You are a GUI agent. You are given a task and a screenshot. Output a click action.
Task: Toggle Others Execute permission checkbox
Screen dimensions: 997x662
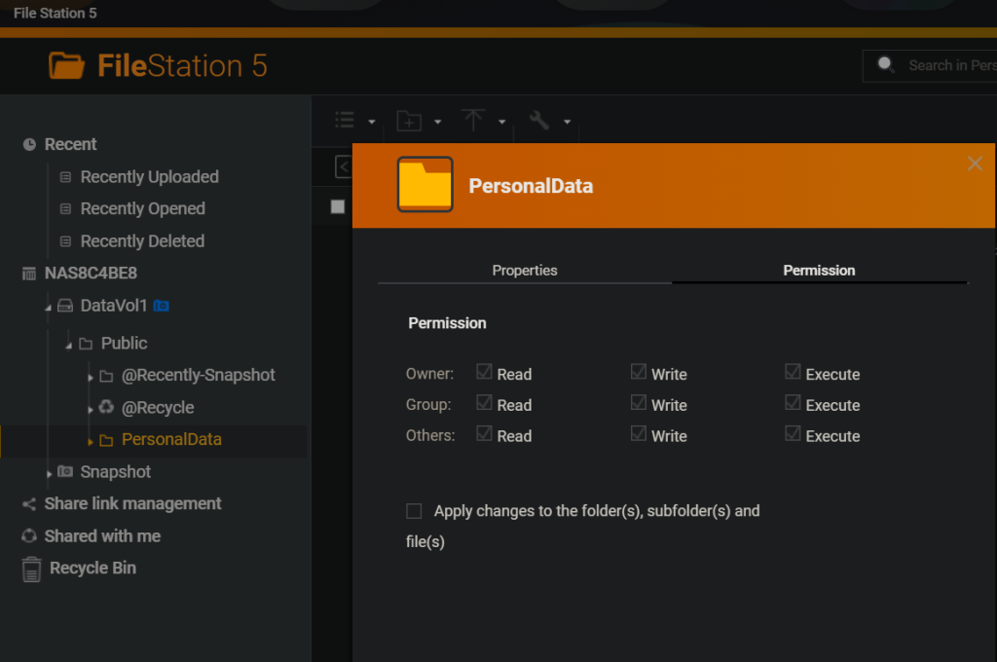coord(794,434)
